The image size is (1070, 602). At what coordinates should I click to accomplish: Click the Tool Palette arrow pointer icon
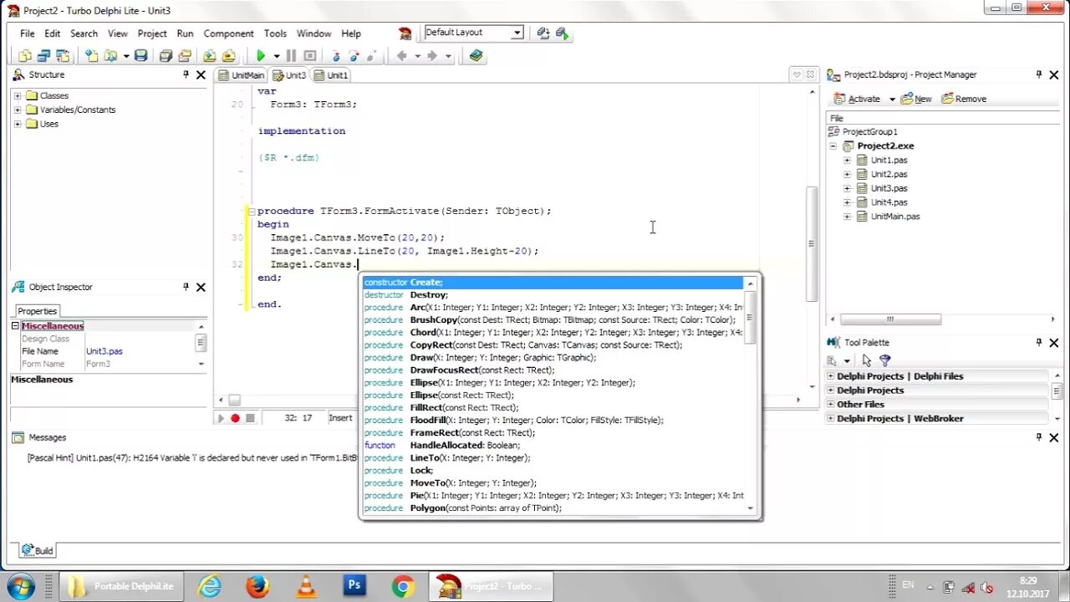point(867,360)
